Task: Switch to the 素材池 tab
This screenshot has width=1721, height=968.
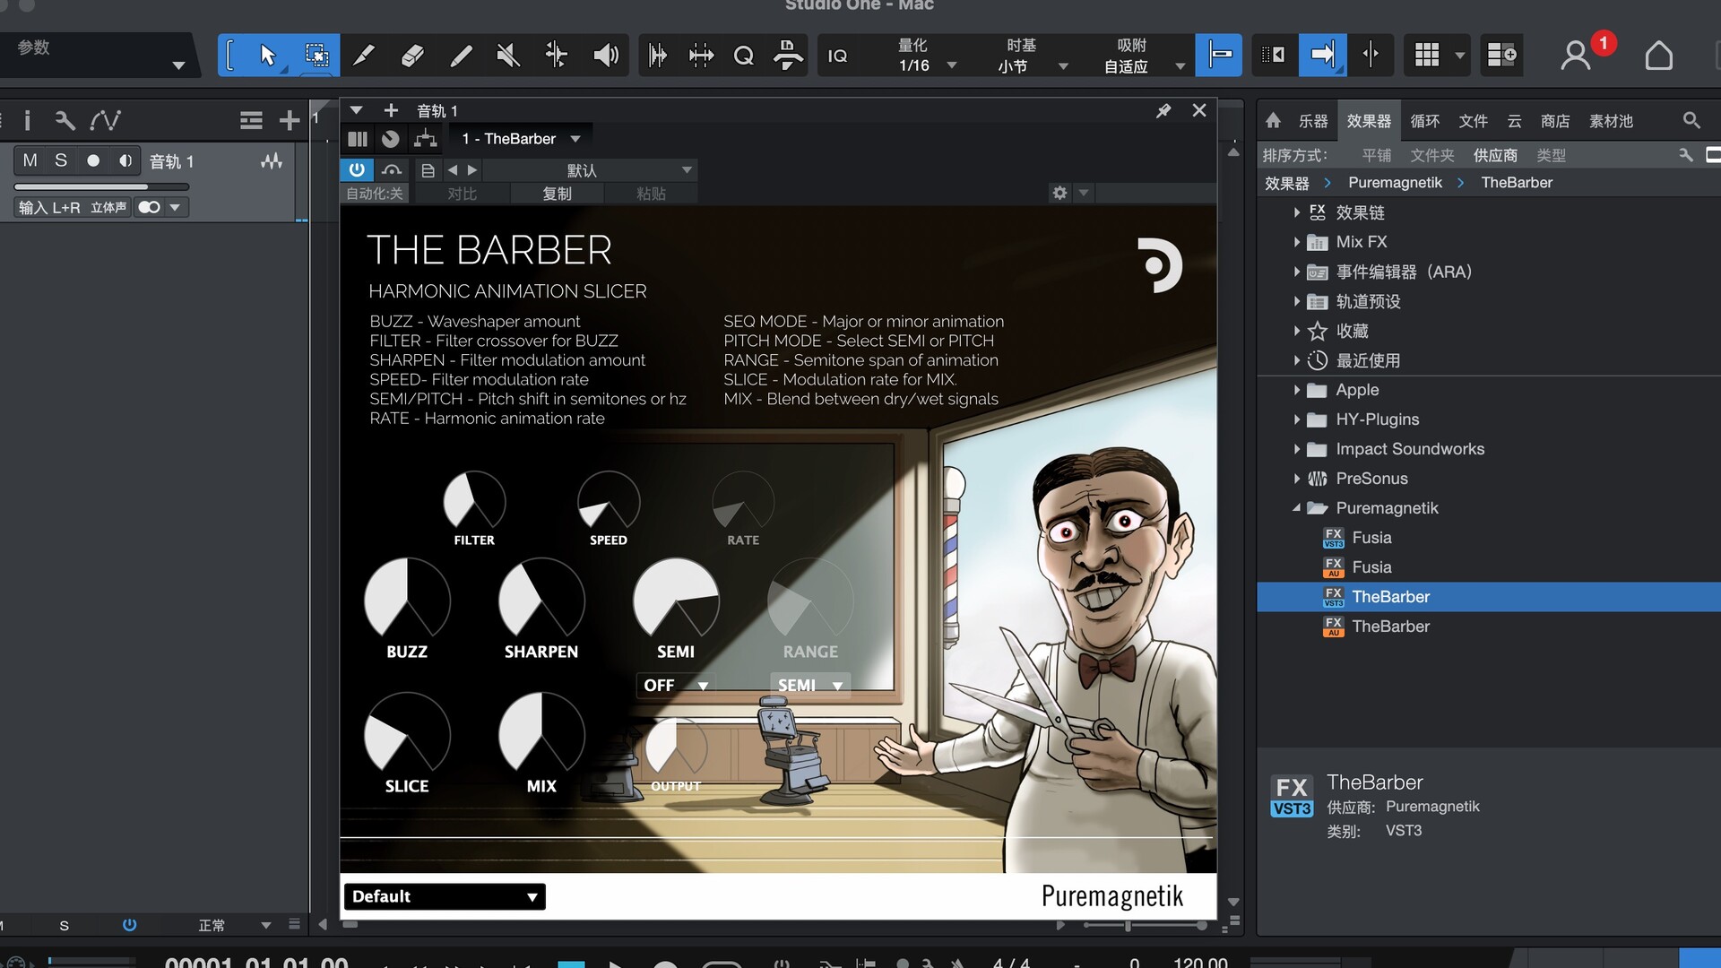Action: 1611,121
